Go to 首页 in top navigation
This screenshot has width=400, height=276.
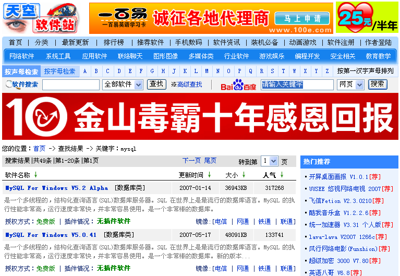(x=16, y=42)
